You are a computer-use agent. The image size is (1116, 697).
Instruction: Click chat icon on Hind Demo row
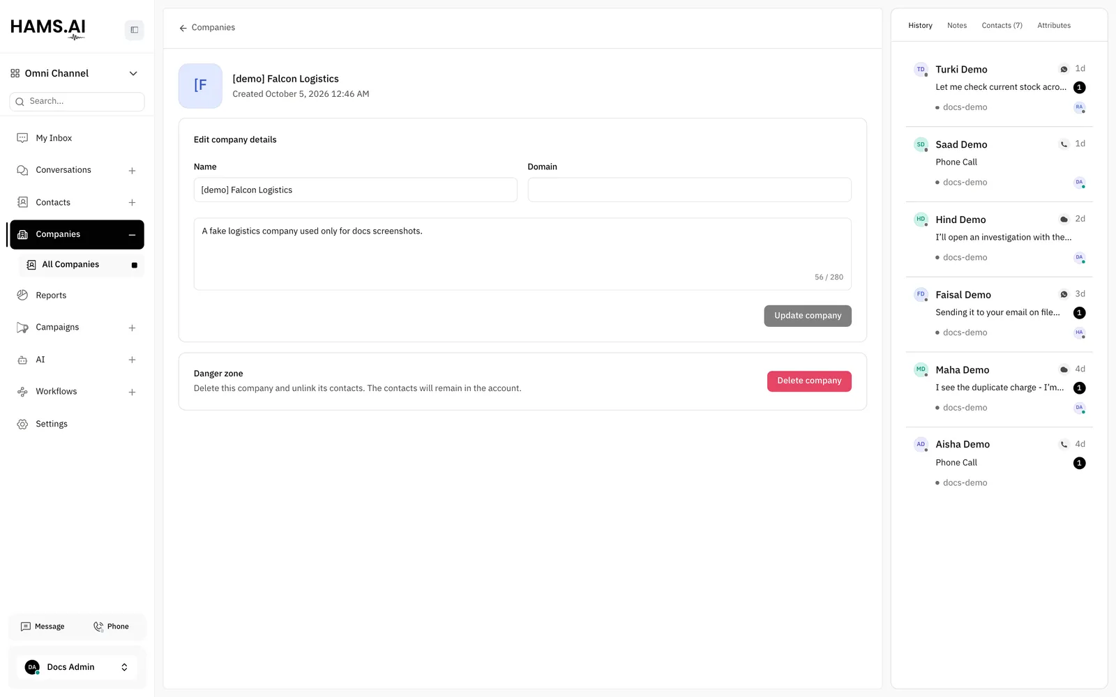1064,220
